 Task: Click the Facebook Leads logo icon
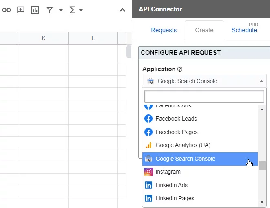click(x=148, y=119)
